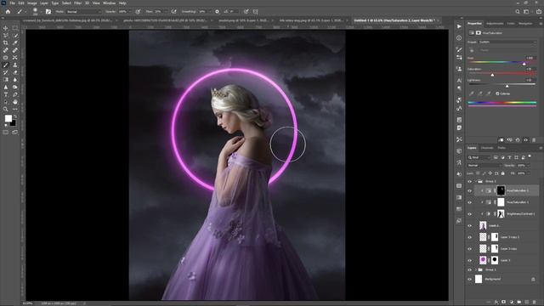
Task: Open the layer filter Kind dropdown
Action: 479,157
